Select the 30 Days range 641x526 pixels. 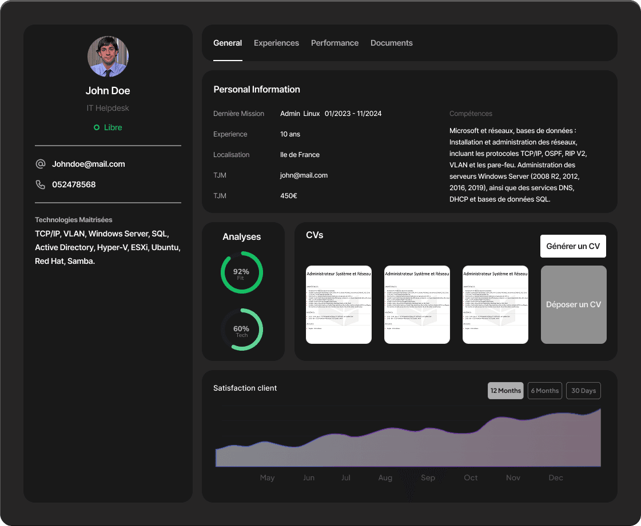583,391
